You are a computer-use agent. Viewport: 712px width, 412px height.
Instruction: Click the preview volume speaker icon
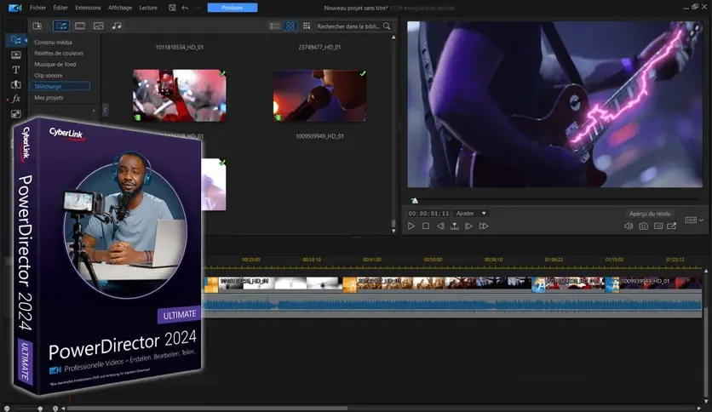tap(629, 226)
